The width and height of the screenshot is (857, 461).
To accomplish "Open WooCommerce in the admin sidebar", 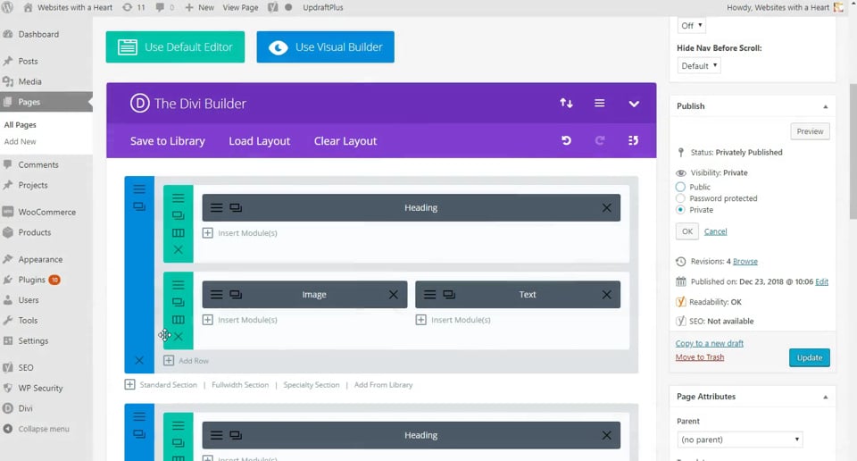I will click(46, 212).
